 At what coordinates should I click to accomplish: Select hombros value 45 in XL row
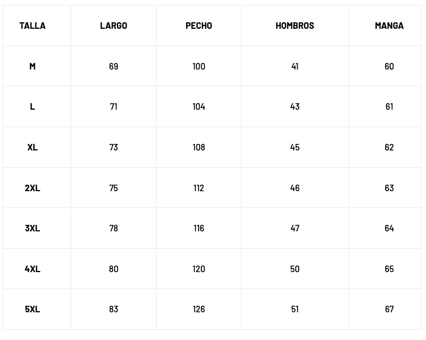coord(295,147)
